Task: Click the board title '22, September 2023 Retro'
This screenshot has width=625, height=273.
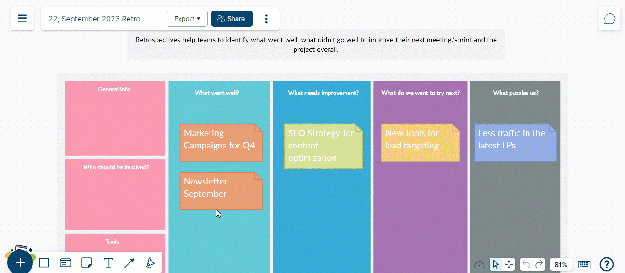Action: pos(94,19)
